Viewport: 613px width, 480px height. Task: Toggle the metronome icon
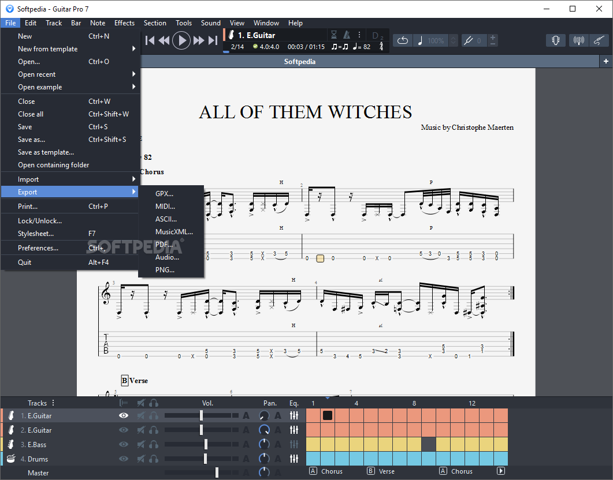(346, 35)
